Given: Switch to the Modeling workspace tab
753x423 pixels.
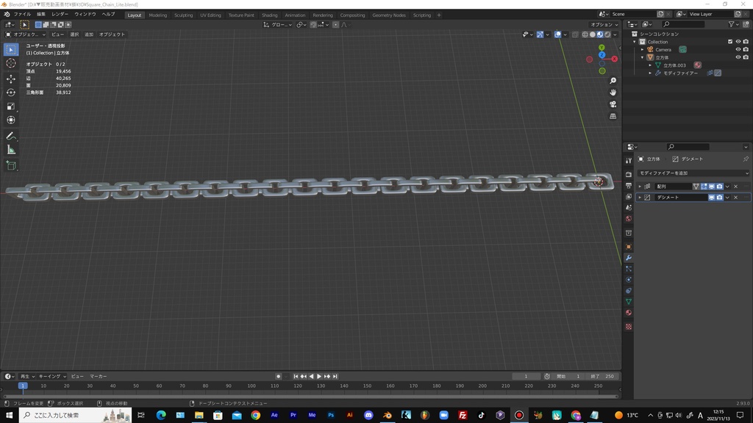Looking at the screenshot, I should (x=157, y=15).
